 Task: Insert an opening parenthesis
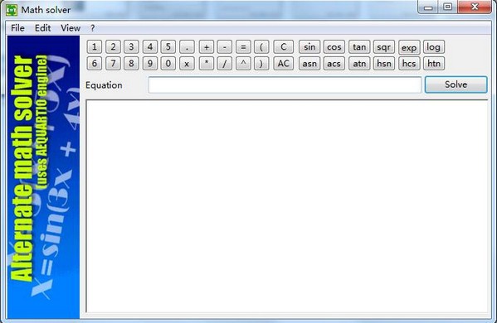(261, 47)
